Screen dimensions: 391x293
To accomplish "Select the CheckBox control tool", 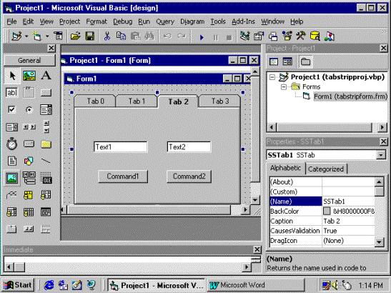I will (12, 110).
